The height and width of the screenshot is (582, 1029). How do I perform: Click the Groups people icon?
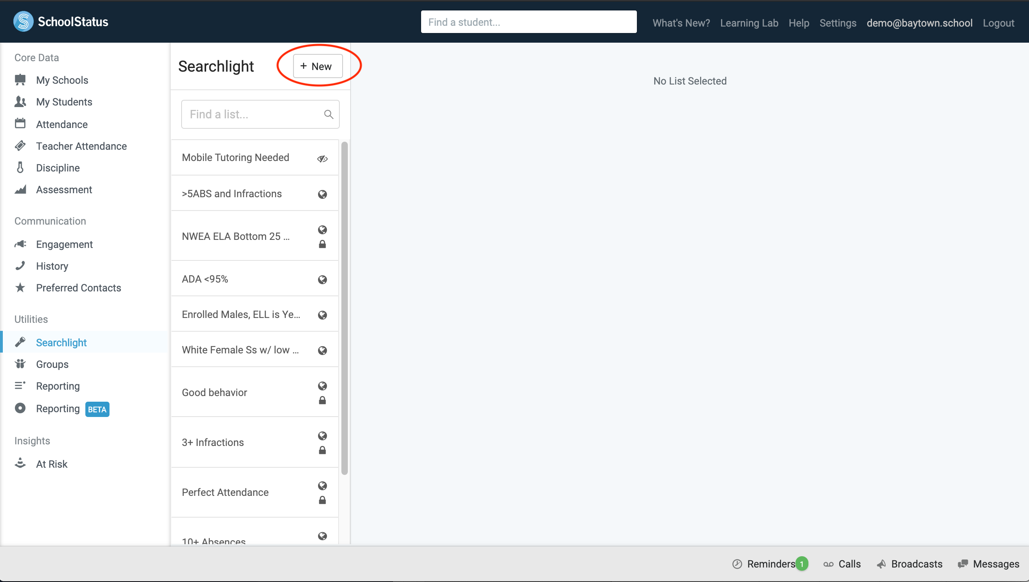pos(20,364)
